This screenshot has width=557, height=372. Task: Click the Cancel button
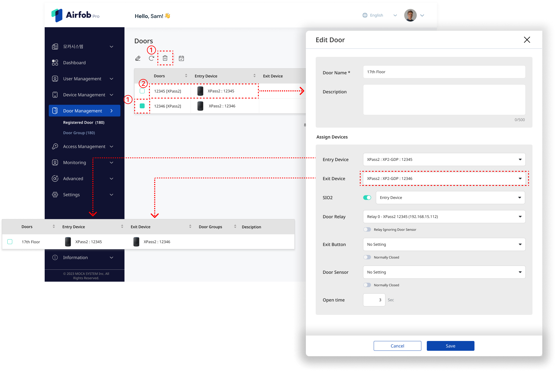point(397,346)
